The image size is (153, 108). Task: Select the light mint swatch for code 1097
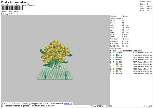click(117, 53)
